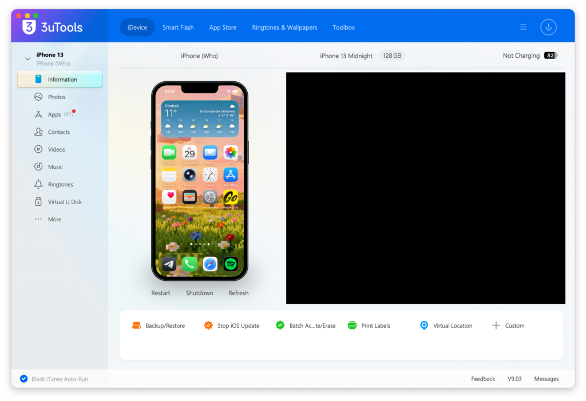Click the yellow Go app icon
Screen dimensions: 586x401
231,197
